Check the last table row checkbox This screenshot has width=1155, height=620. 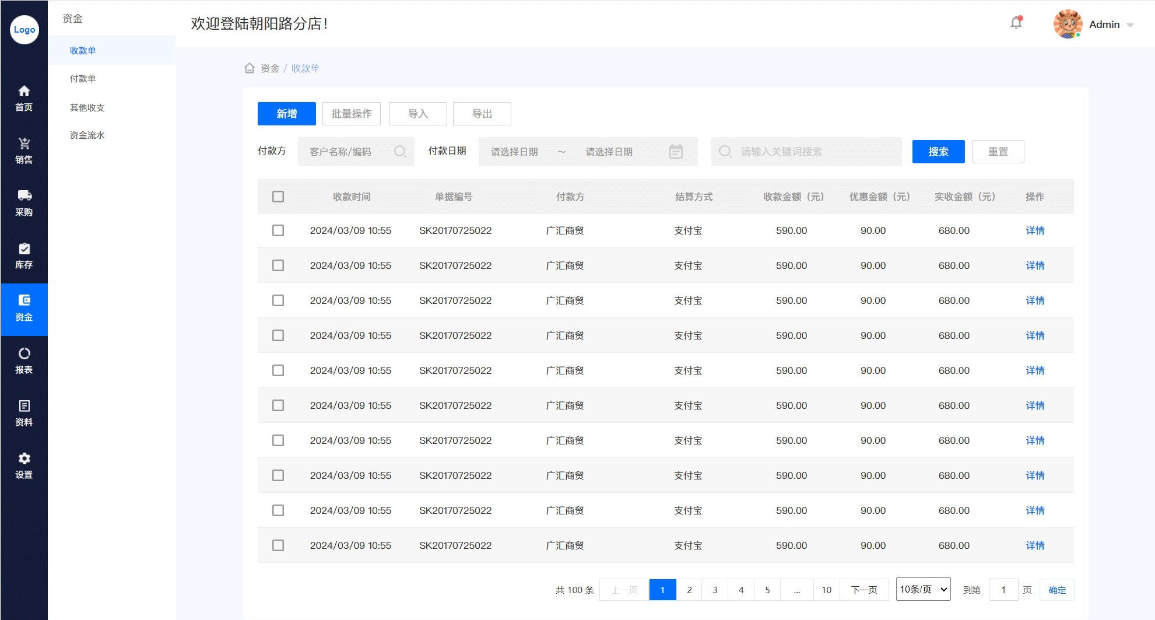(278, 545)
